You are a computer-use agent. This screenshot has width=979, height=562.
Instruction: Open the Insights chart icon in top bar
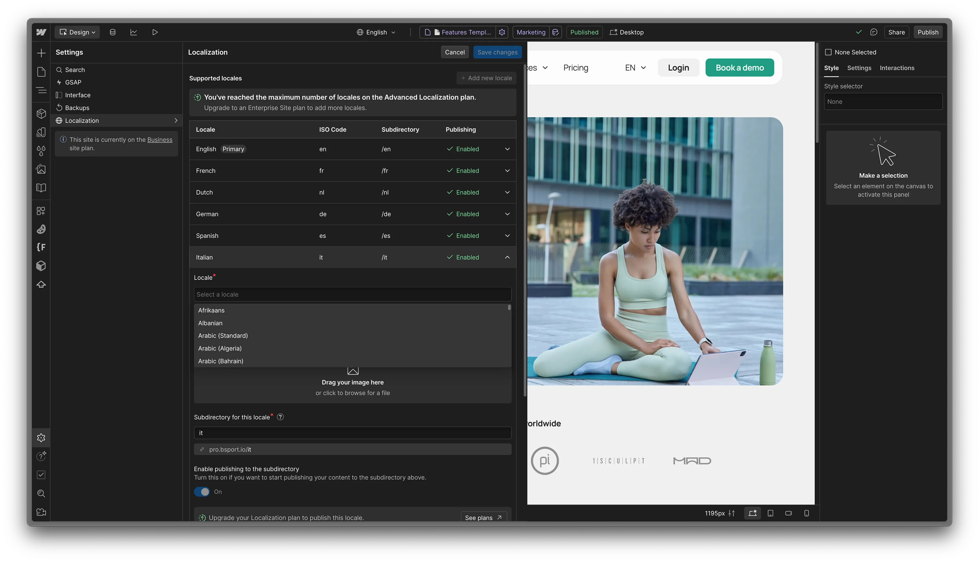(x=134, y=32)
